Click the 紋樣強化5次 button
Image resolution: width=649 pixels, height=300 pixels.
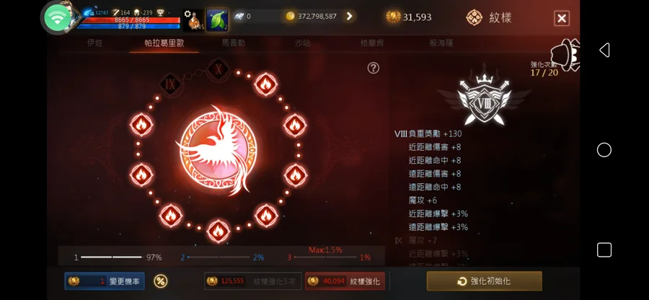coord(253,281)
